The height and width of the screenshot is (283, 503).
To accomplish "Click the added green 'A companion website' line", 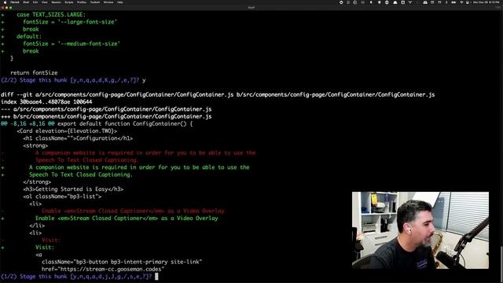I will pyautogui.click(x=139, y=167).
